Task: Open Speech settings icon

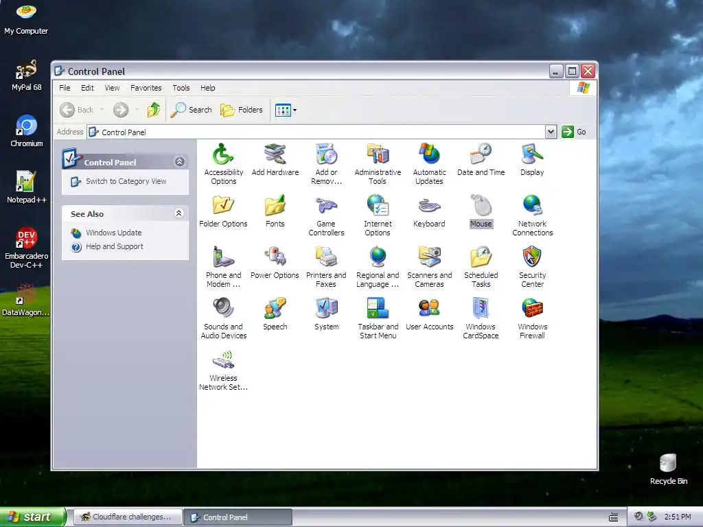Action: point(275,309)
